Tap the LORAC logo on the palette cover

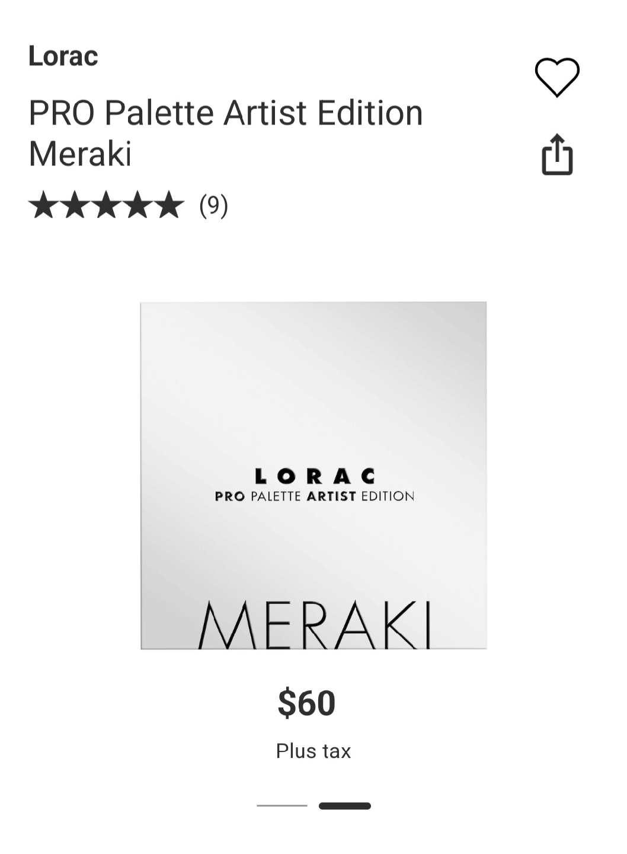tap(315, 476)
